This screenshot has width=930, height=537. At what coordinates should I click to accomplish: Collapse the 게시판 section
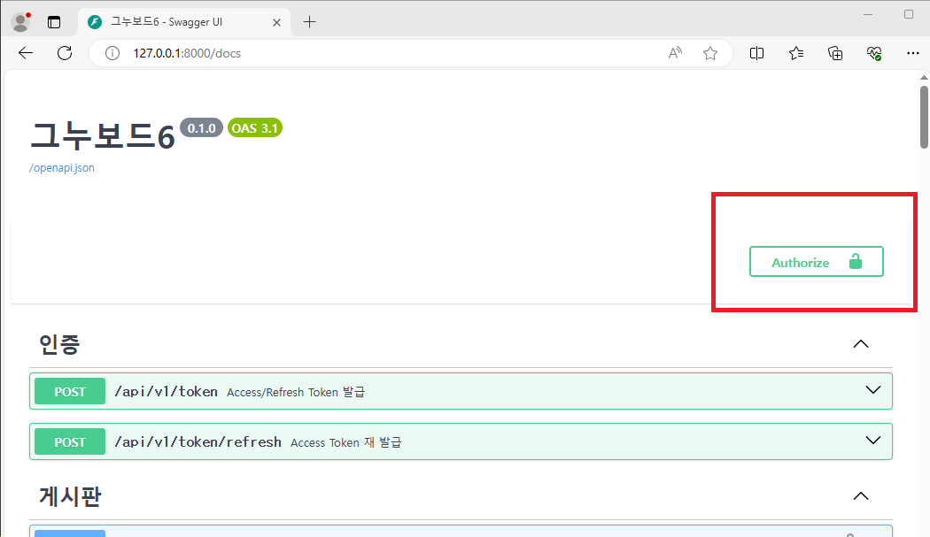(861, 496)
